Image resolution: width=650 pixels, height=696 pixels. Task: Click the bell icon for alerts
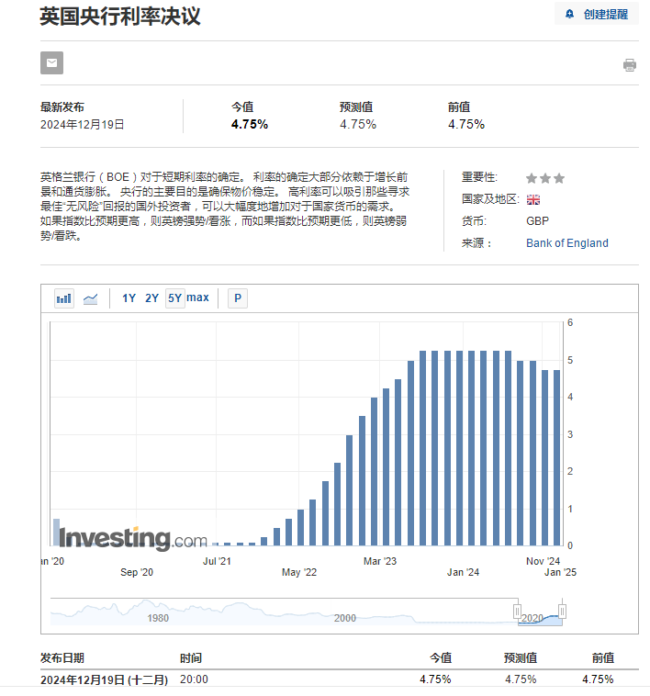click(570, 15)
